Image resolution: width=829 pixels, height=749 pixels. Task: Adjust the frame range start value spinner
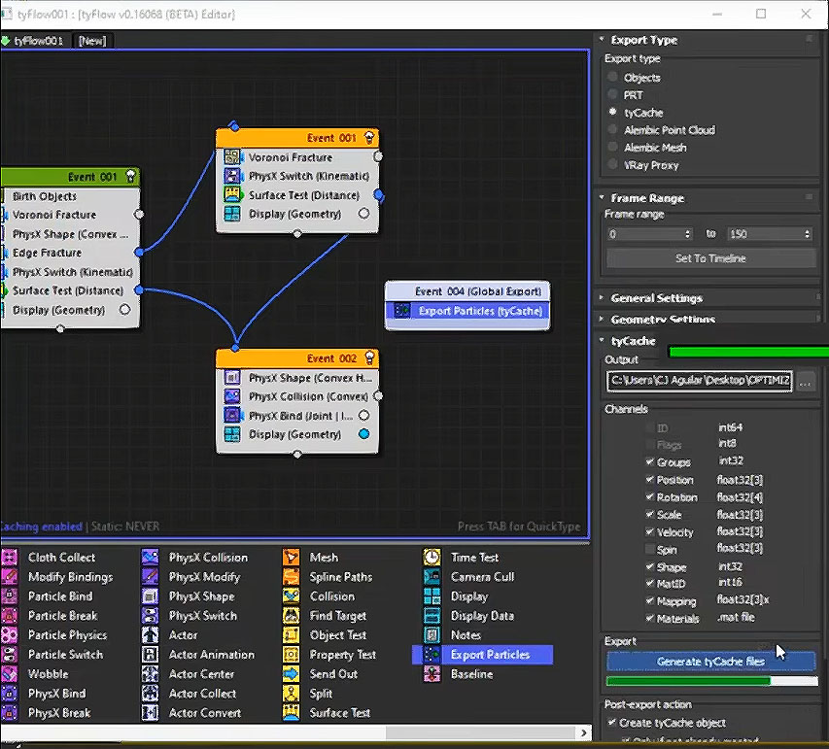pos(687,233)
